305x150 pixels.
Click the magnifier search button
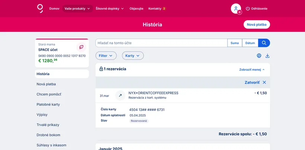pyautogui.click(x=264, y=43)
